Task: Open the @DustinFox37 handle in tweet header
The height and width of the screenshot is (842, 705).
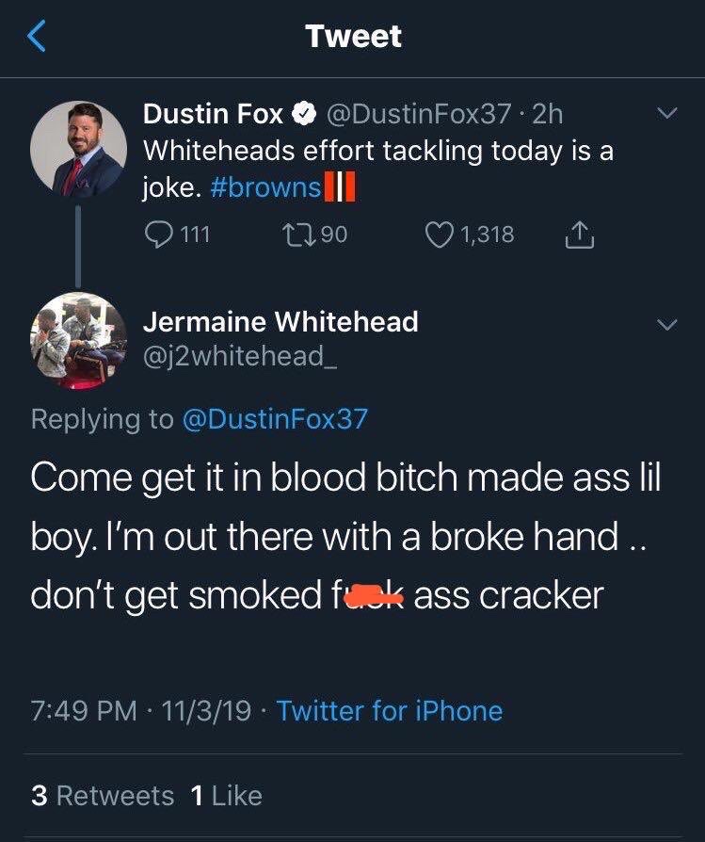Action: point(418,115)
